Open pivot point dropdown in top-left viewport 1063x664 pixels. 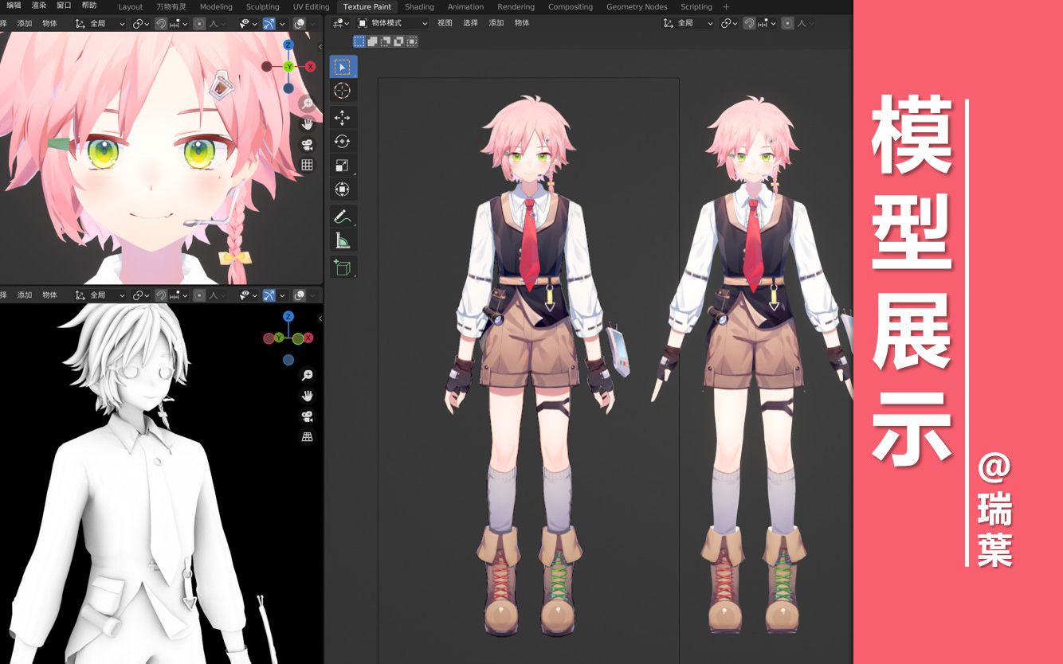(x=141, y=24)
